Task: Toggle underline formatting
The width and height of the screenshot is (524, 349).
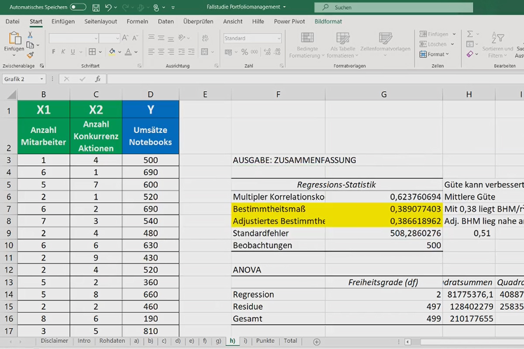Action: click(73, 51)
